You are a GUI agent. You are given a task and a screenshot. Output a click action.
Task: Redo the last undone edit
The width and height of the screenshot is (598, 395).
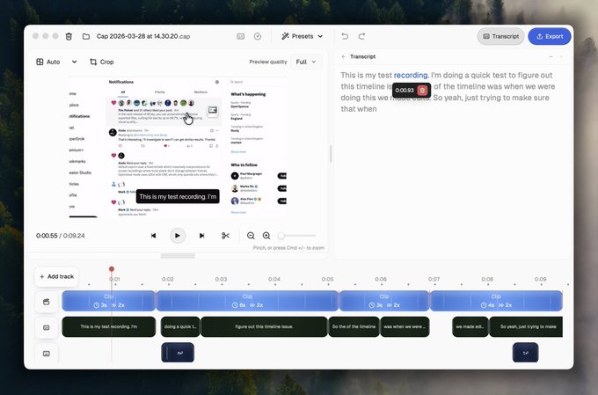(362, 36)
